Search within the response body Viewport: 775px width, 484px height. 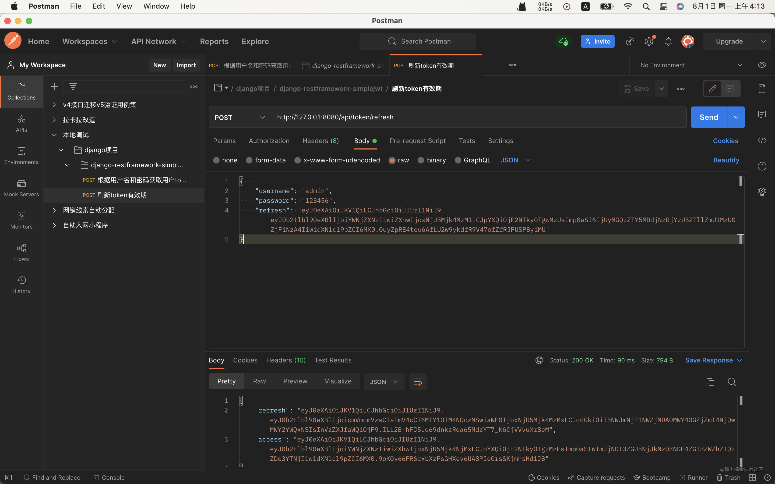tap(731, 382)
